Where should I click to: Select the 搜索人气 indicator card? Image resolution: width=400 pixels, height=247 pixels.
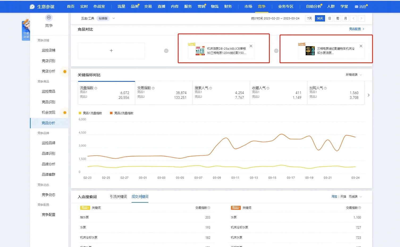(221, 93)
